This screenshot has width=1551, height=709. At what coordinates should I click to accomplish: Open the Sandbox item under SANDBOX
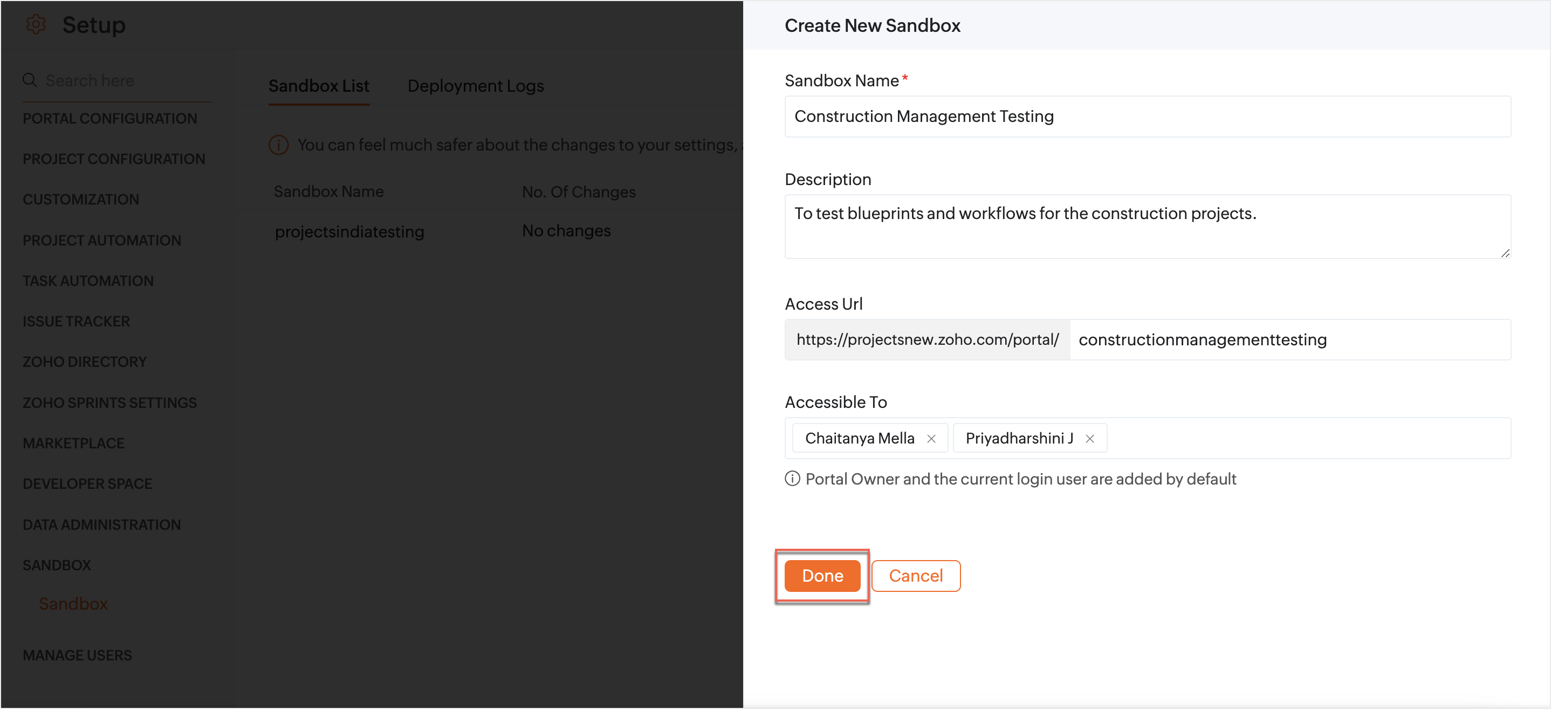pyautogui.click(x=73, y=604)
